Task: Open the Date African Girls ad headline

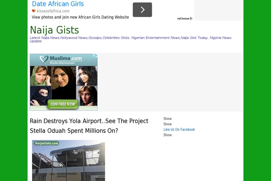Action: [58, 4]
